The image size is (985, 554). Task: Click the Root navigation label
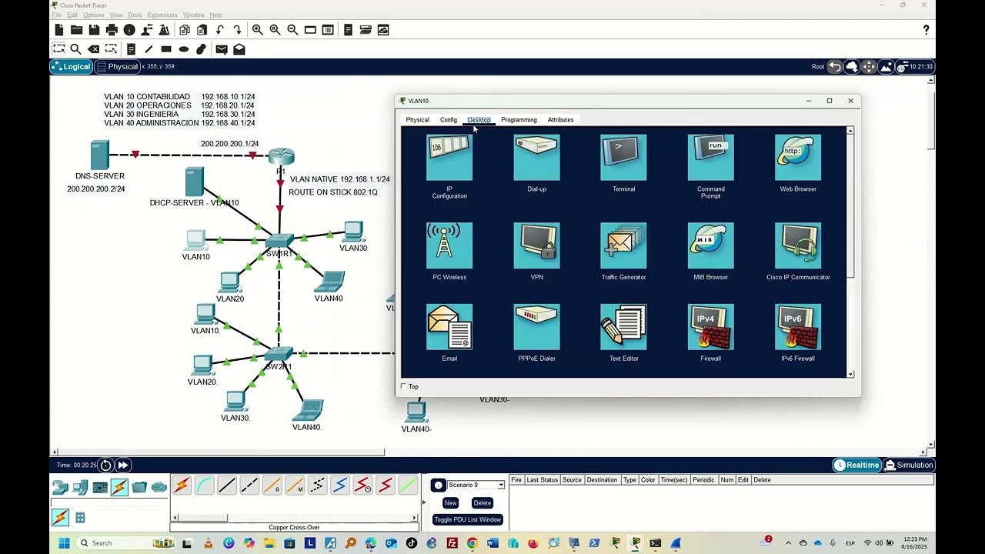(x=818, y=67)
